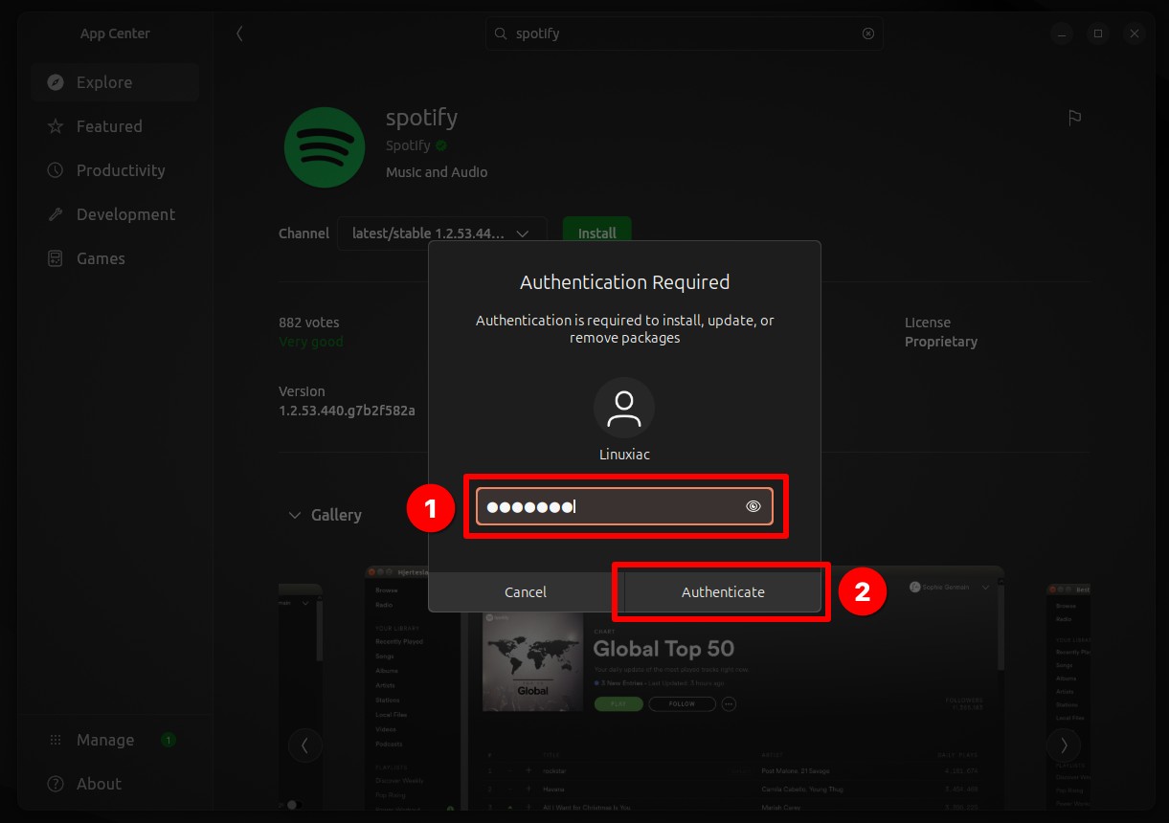
Task: Open the Global Top 50 screenshot
Action: 684,688
